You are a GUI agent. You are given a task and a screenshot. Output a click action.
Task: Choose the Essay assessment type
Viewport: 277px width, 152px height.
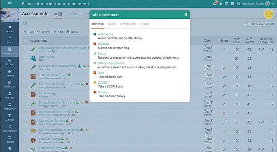[x=102, y=54]
